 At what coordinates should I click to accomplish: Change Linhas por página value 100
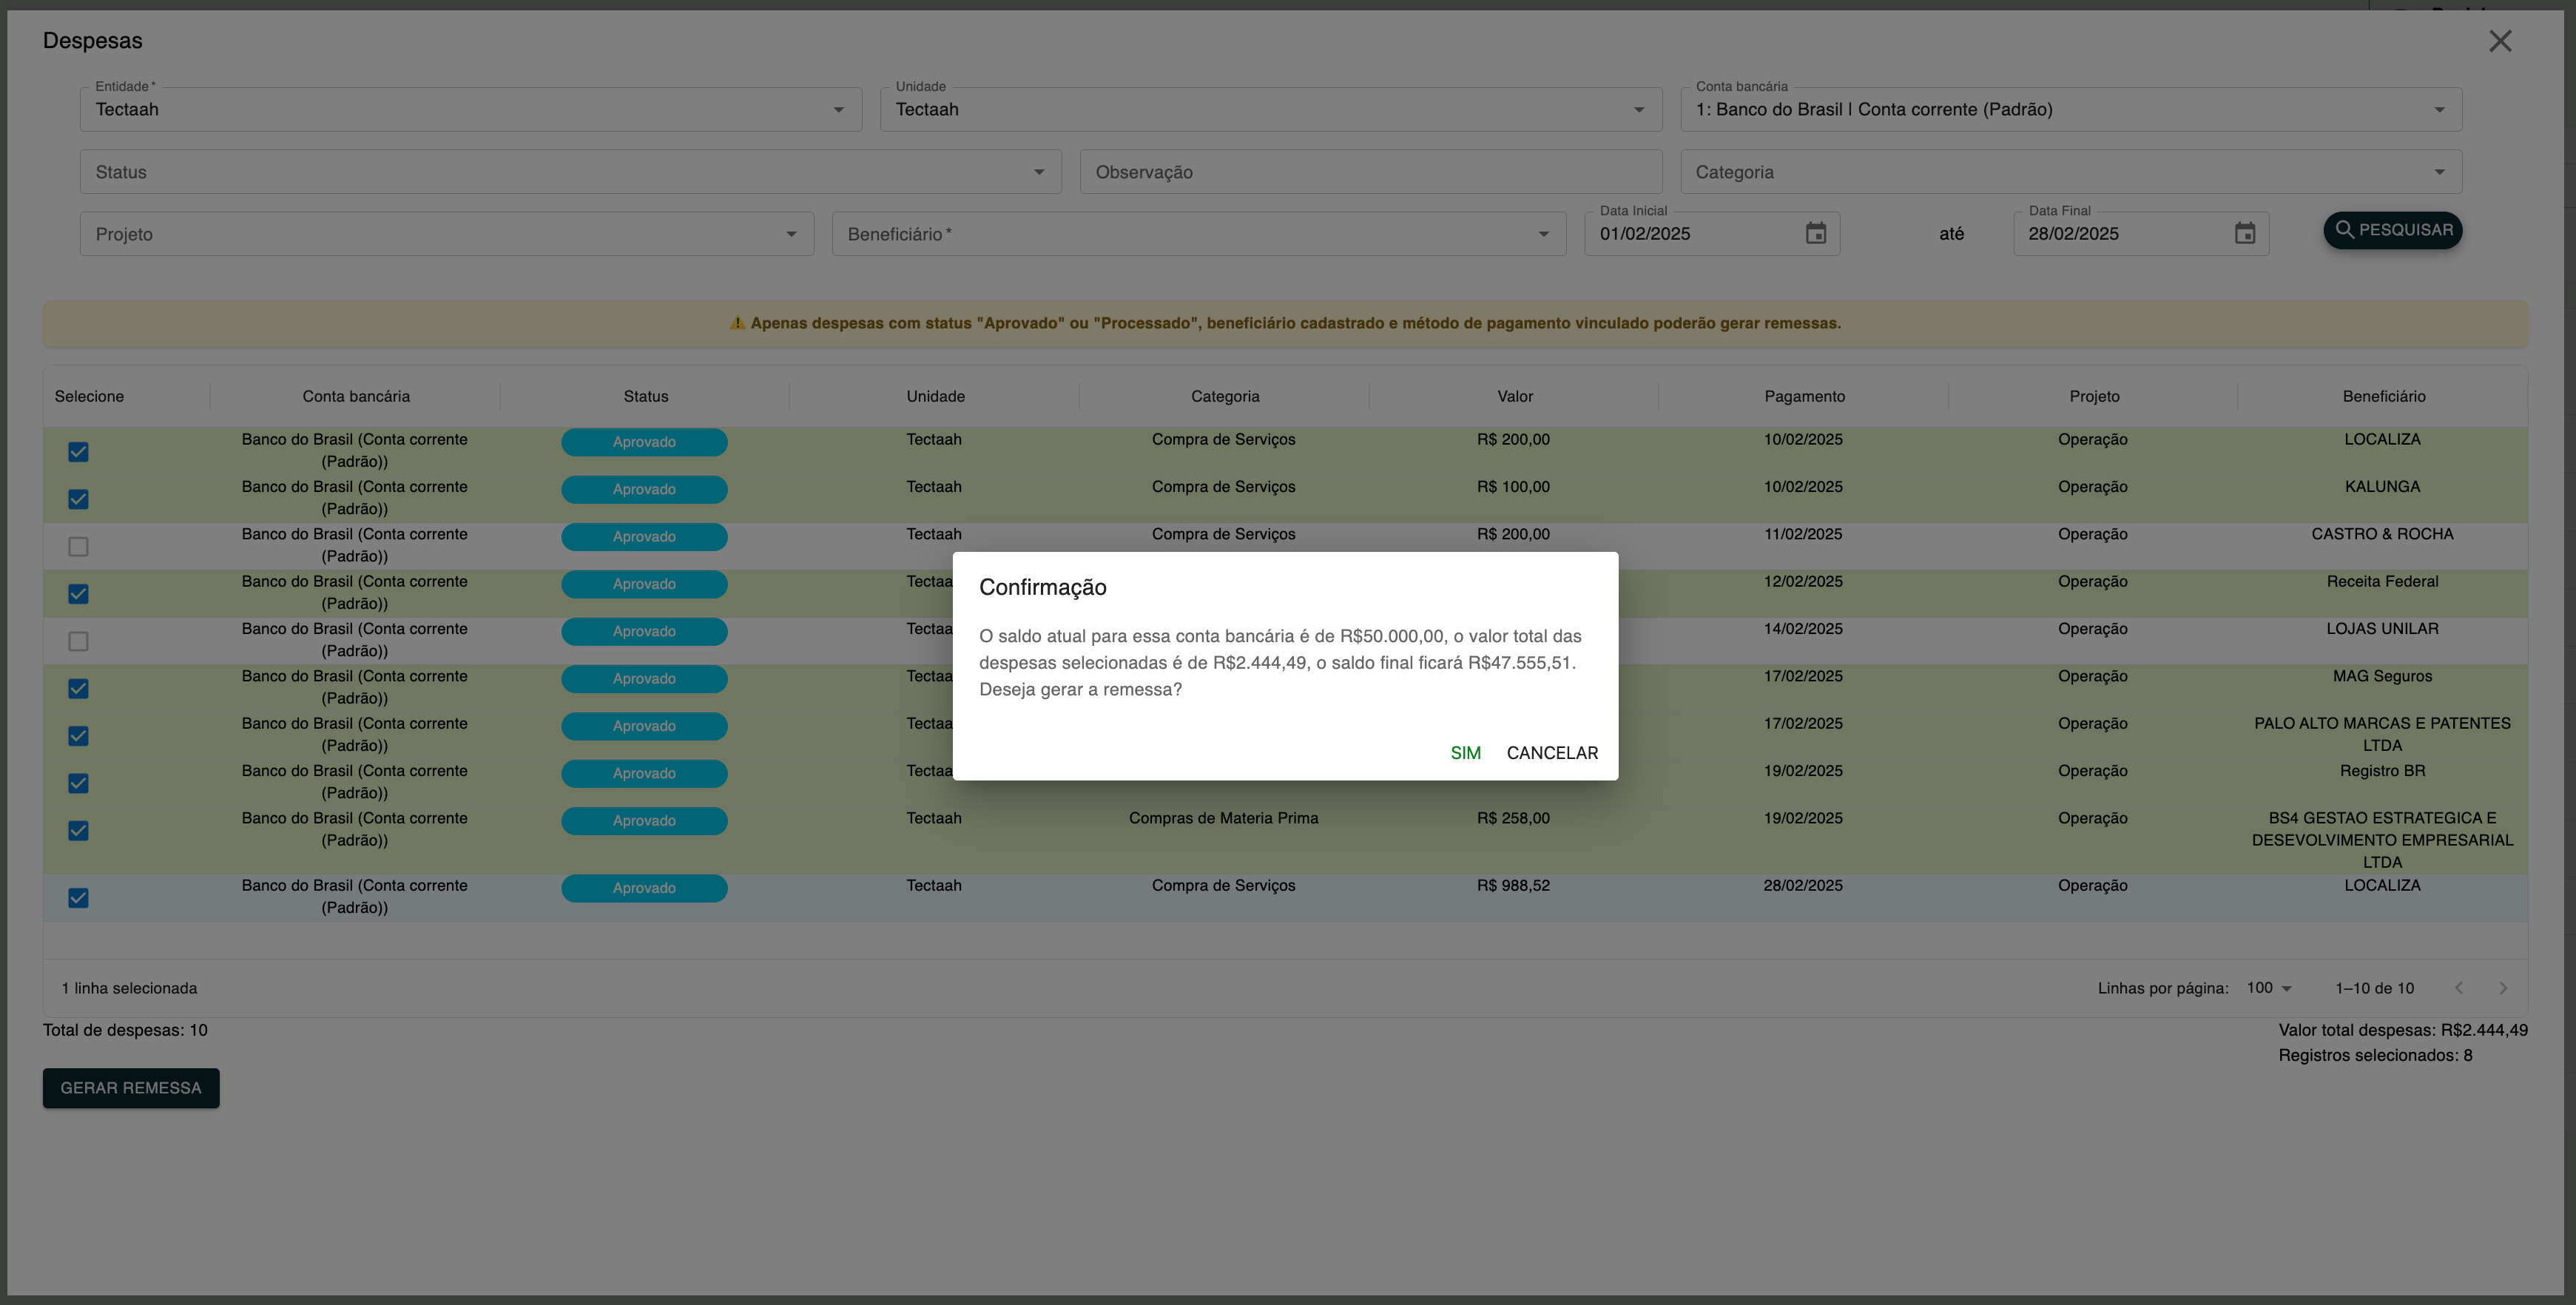point(2268,988)
